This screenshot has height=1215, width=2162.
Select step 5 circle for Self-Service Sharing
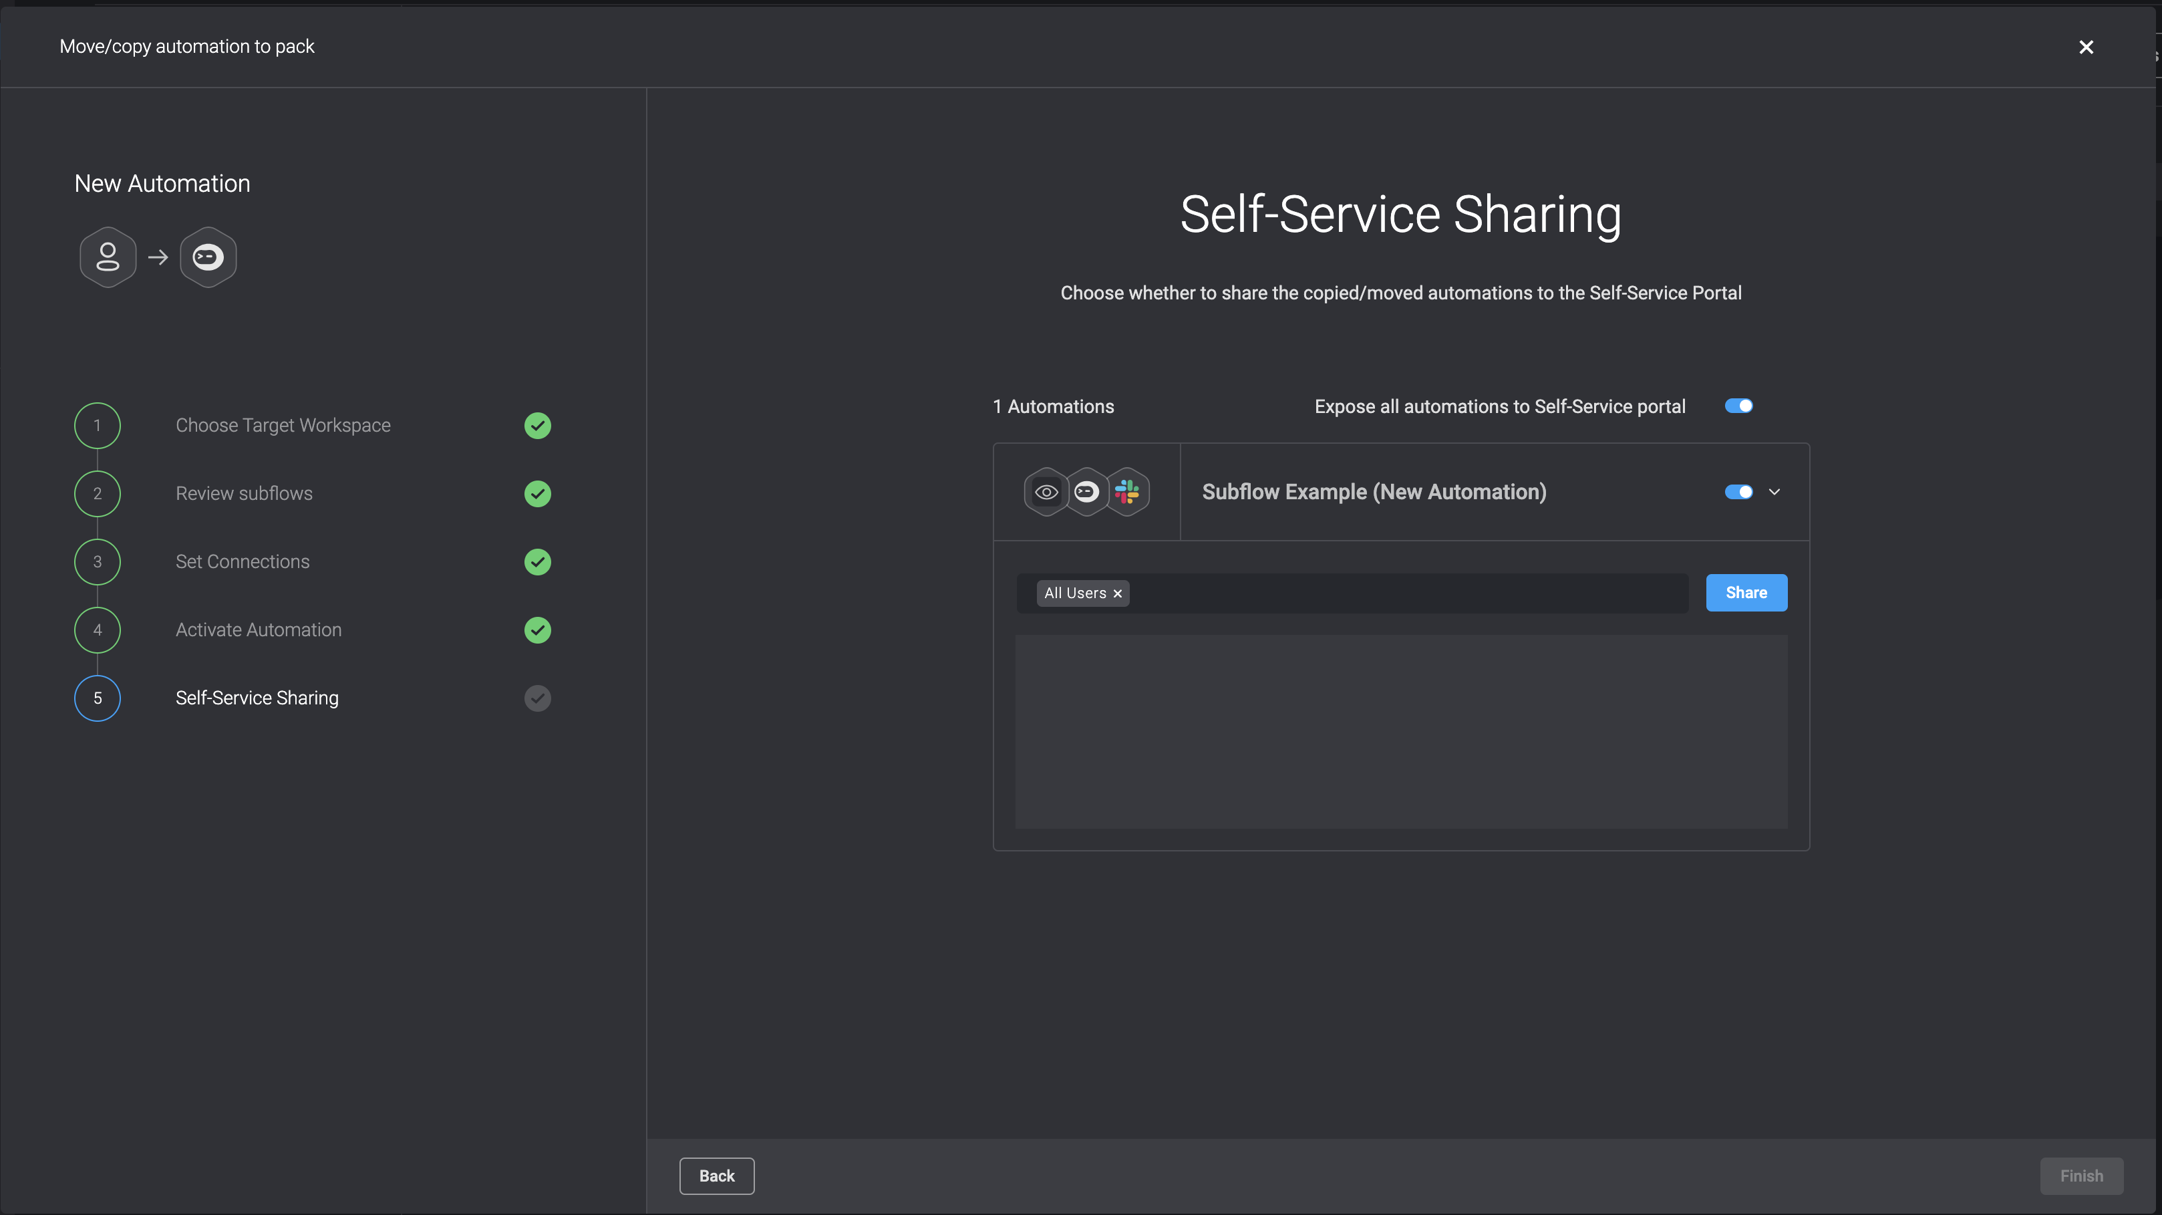(98, 698)
